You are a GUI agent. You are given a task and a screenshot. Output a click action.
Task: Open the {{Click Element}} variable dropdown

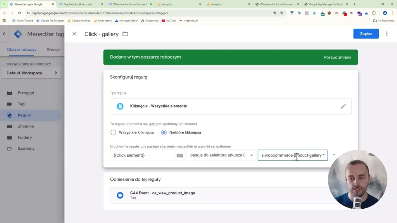[x=142, y=155]
